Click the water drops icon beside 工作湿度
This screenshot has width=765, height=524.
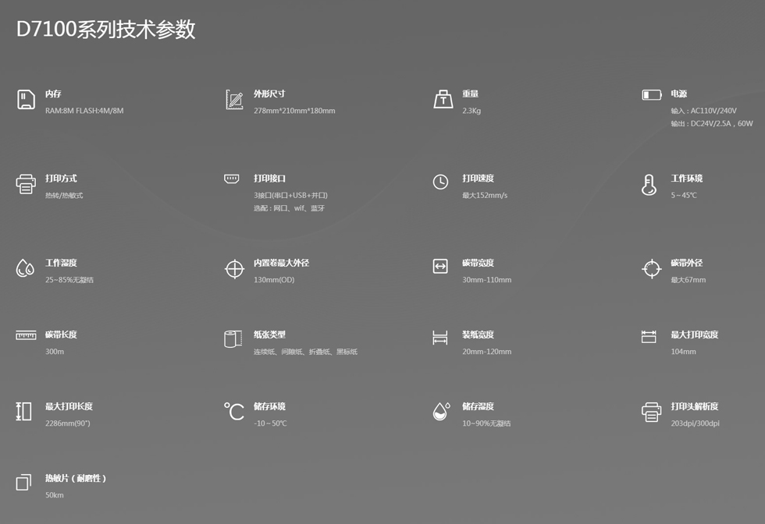(25, 268)
